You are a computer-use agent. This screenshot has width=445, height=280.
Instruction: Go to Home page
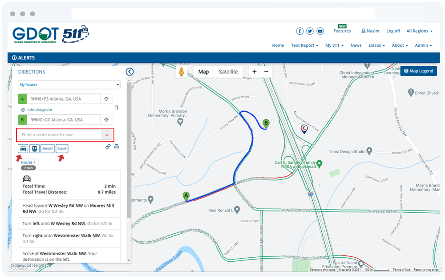pyautogui.click(x=278, y=45)
